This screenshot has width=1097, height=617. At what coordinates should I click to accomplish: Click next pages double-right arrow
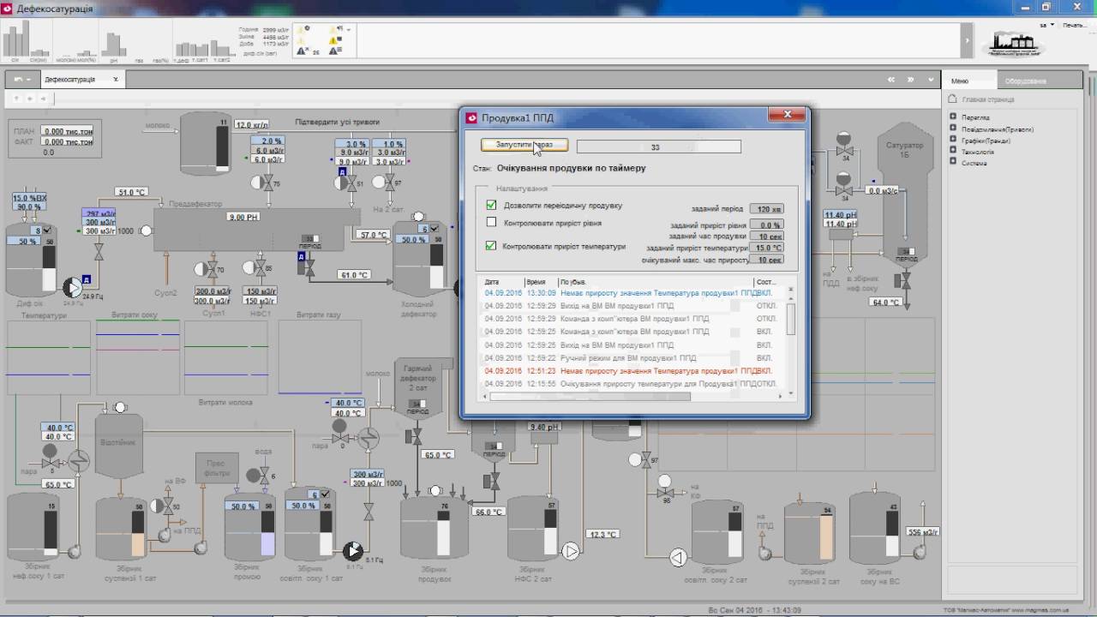(x=912, y=80)
